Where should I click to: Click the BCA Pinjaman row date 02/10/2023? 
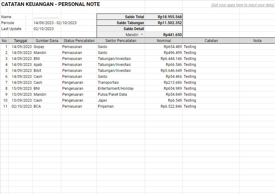[21, 106]
